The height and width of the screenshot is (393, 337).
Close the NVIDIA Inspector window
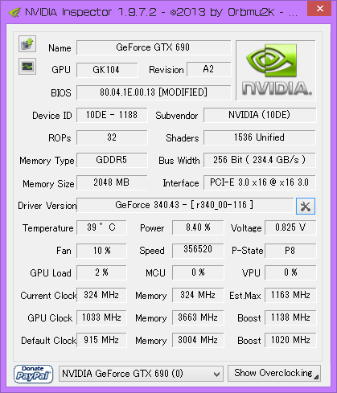click(319, 9)
